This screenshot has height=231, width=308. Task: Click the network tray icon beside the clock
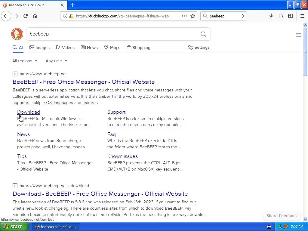[x=280, y=227]
